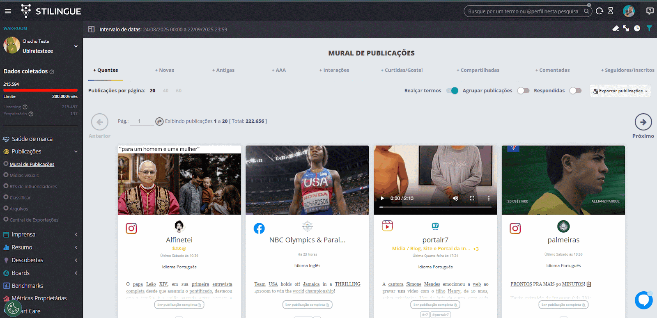This screenshot has height=318, width=657.
Task: Open the funnel filter icon
Action: click(649, 28)
